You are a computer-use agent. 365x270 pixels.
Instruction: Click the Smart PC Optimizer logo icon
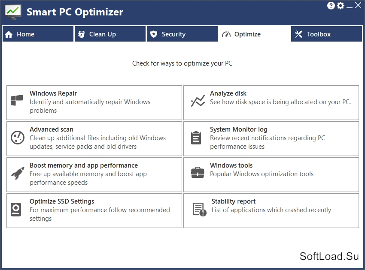13,12
